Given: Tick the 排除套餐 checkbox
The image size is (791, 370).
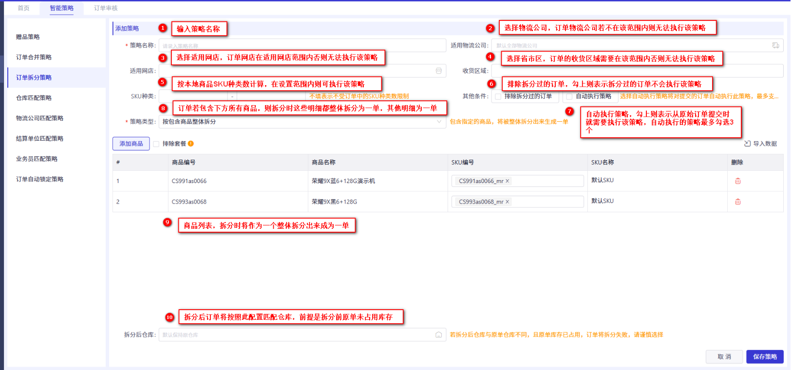Looking at the screenshot, I should [156, 144].
